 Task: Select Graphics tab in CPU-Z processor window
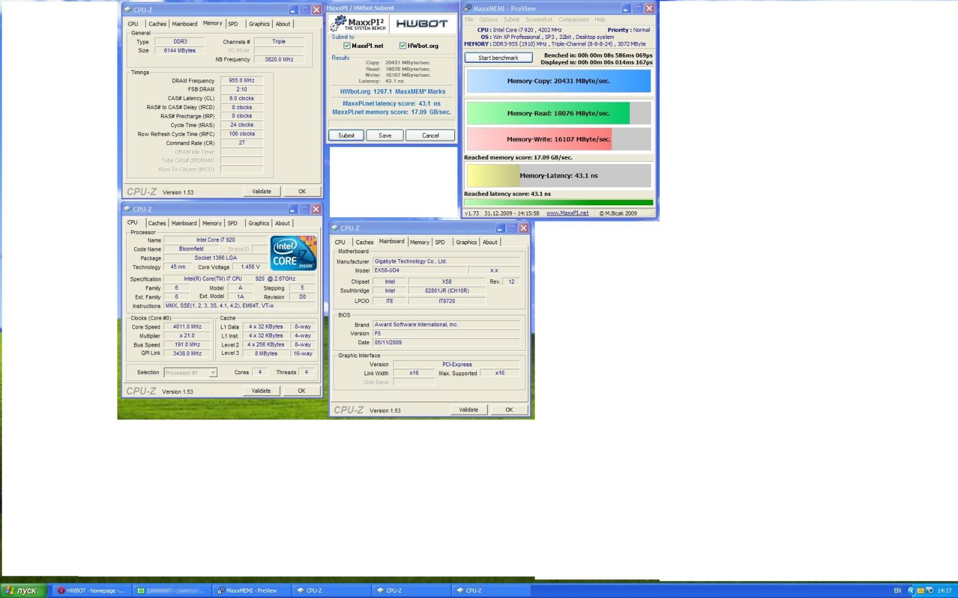259,223
